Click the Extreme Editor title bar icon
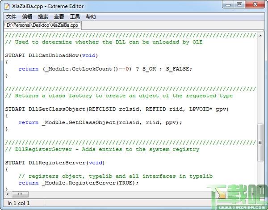 pyautogui.click(x=7, y=6)
